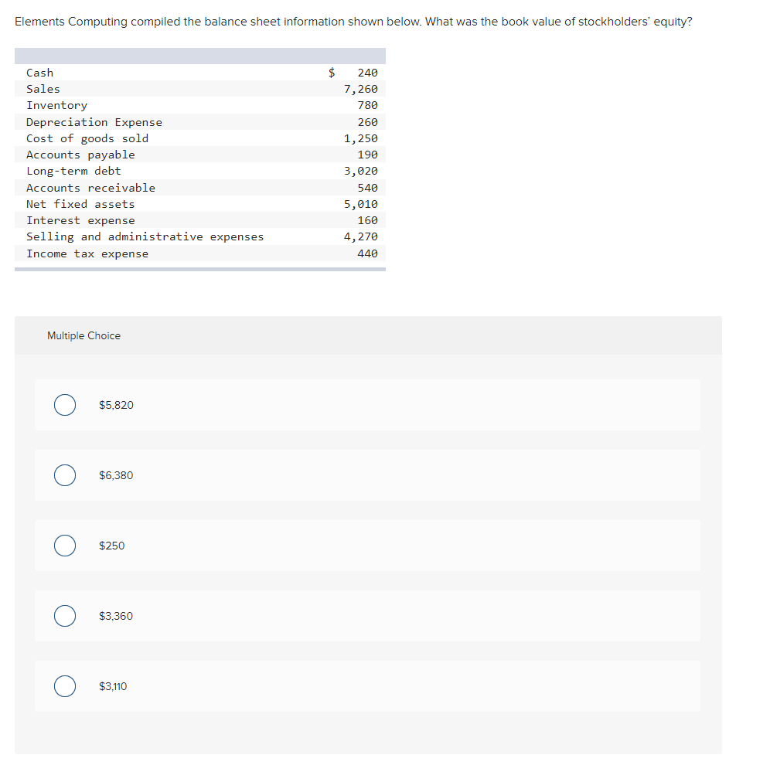The height and width of the screenshot is (772, 770).
Task: Click the $250 answer option row
Action: (367, 546)
